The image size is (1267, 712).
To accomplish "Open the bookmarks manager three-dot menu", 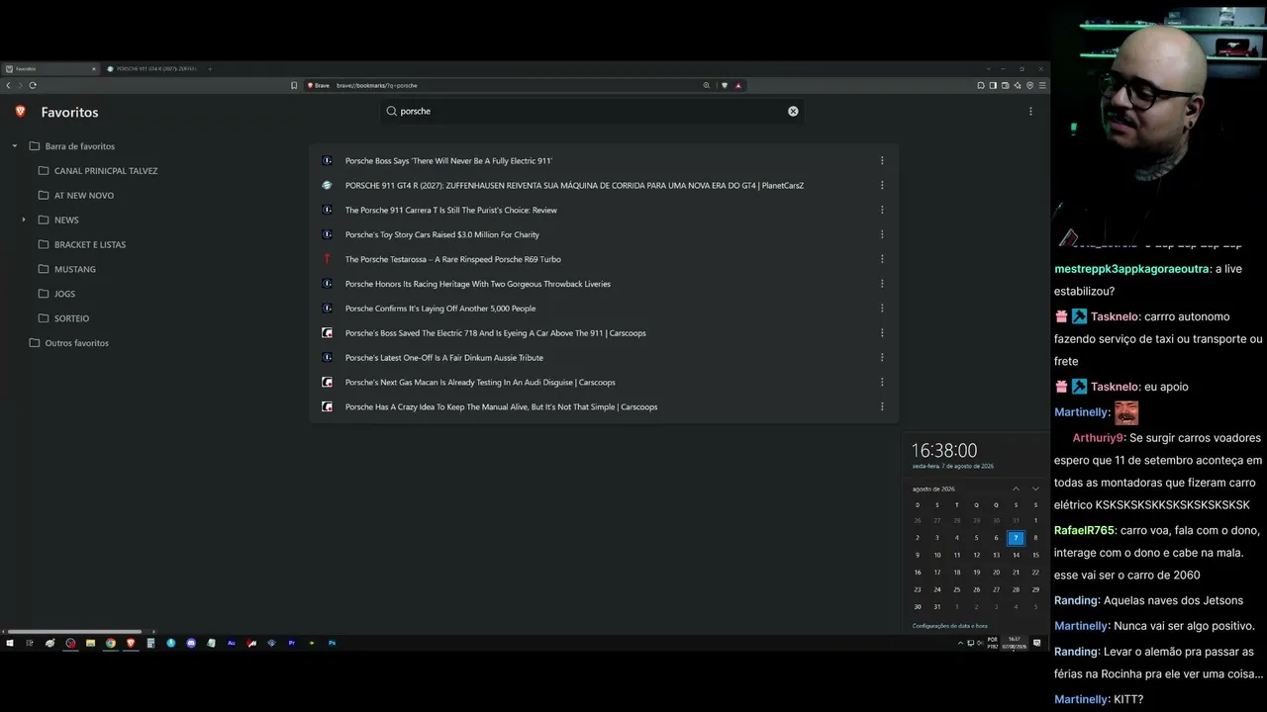I will point(1030,112).
